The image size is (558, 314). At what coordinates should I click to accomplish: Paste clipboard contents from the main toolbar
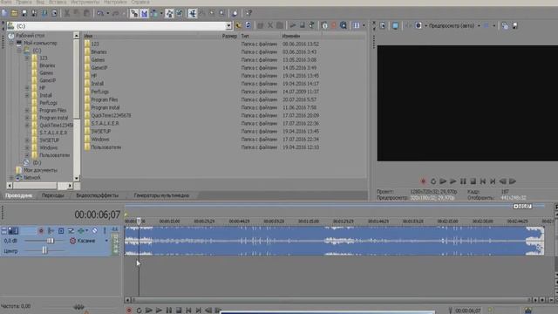86,14
